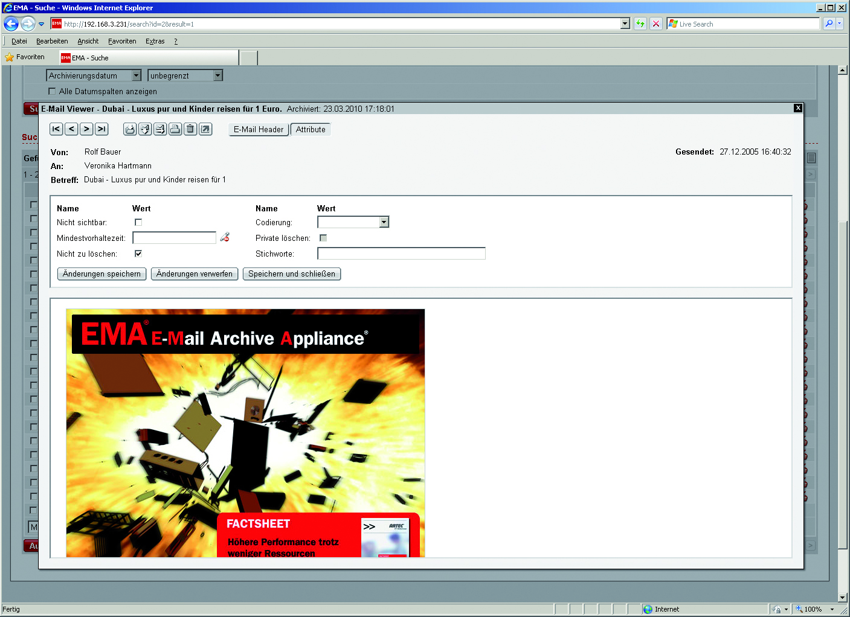
Task: Close the E-Mail Viewer with the X
Action: pos(798,108)
